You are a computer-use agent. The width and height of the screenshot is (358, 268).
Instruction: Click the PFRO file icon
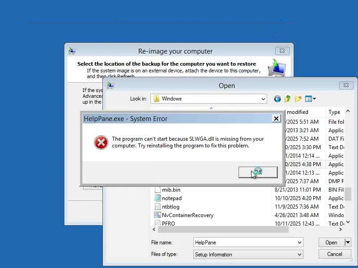pyautogui.click(x=158, y=223)
